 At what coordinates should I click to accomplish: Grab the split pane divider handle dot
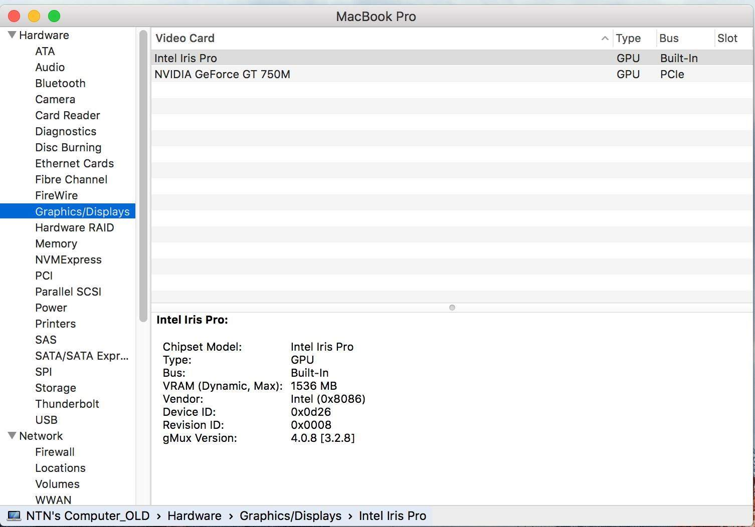point(452,308)
